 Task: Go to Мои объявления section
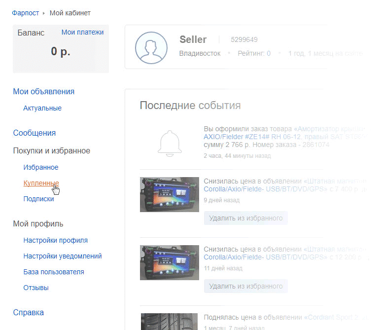pos(44,91)
